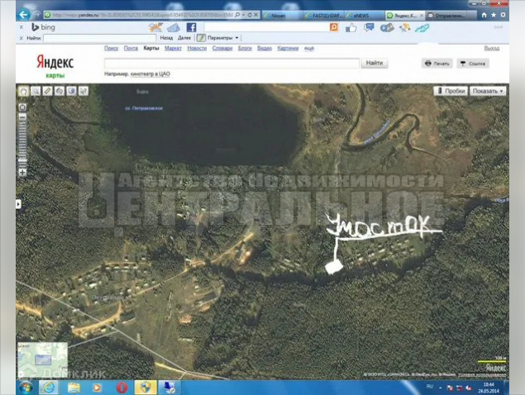525x395 pixels.
Task: Open File Explorer from the taskbar
Action: point(74,388)
